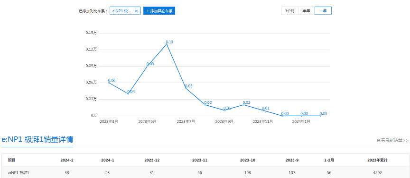Click the 添加其它车系 button
This screenshot has width=410, height=178.
pos(159,11)
